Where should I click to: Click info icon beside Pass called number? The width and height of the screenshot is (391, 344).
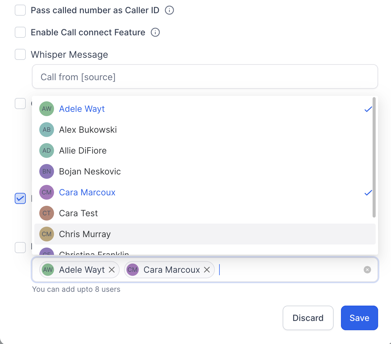pyautogui.click(x=169, y=10)
